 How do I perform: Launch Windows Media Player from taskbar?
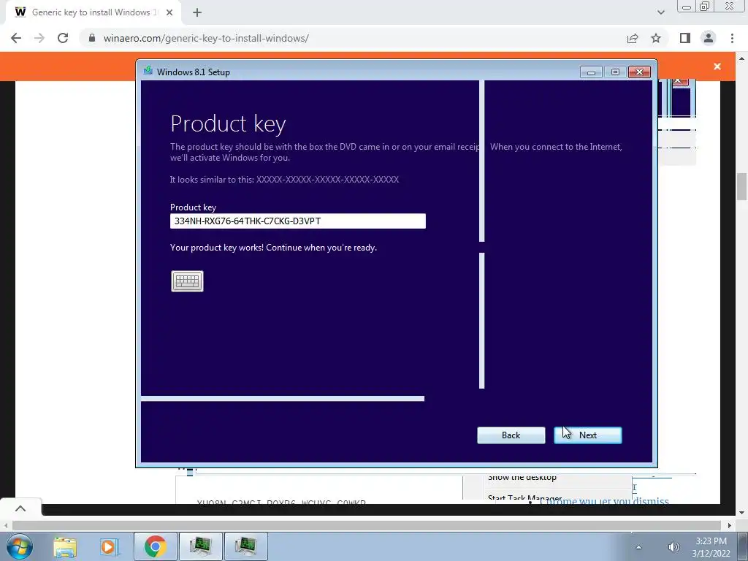pyautogui.click(x=109, y=546)
